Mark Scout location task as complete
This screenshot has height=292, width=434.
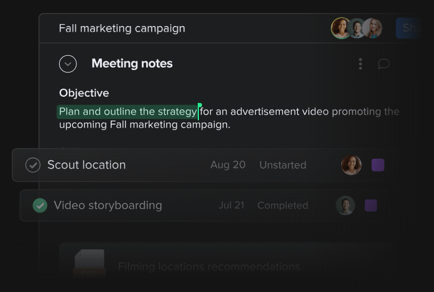32,165
